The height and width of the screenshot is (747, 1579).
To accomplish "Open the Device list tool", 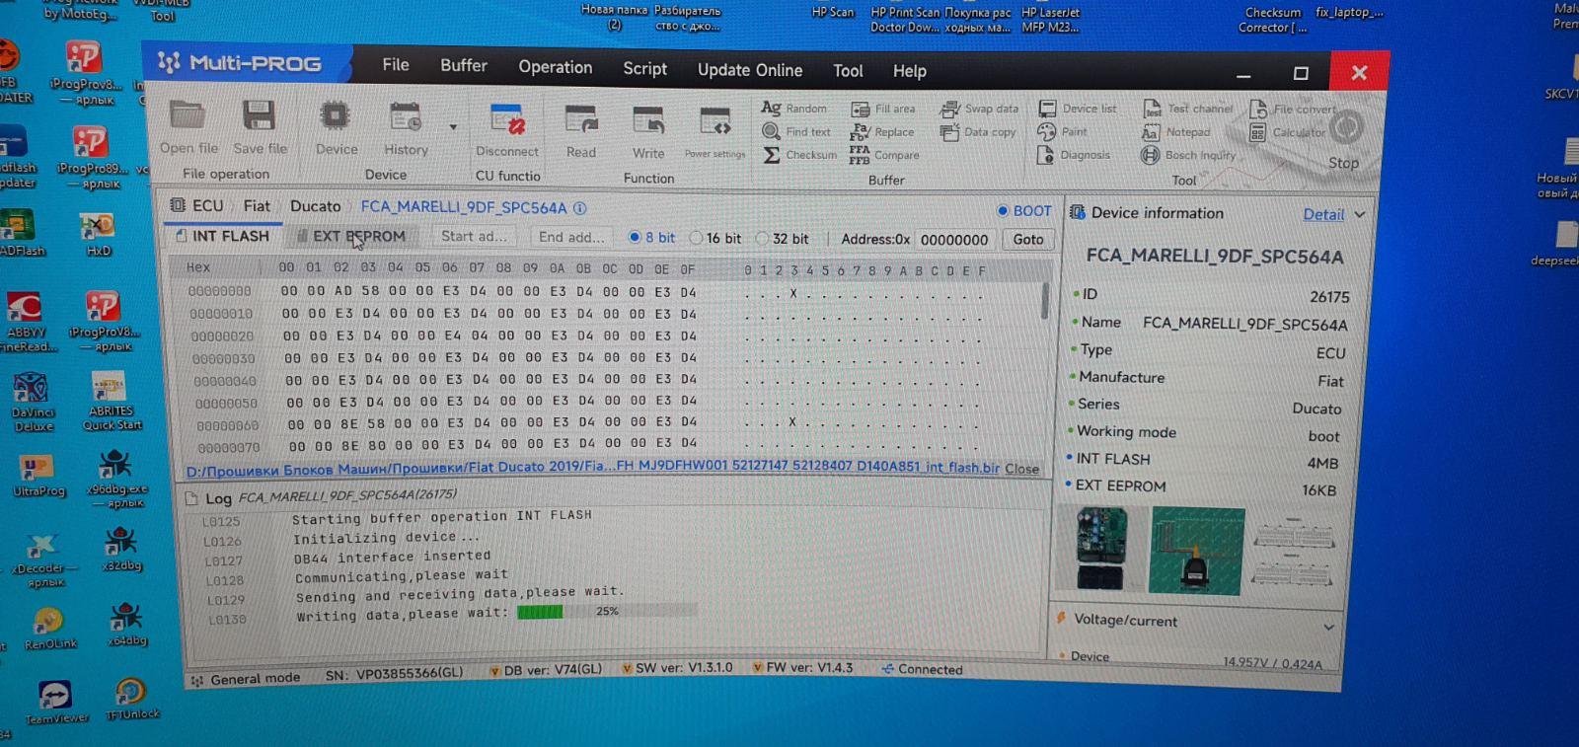I will 1078,109.
